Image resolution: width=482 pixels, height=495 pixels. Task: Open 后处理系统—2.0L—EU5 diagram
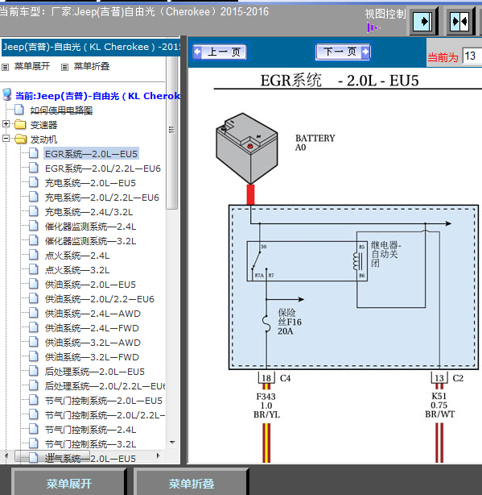(x=94, y=372)
